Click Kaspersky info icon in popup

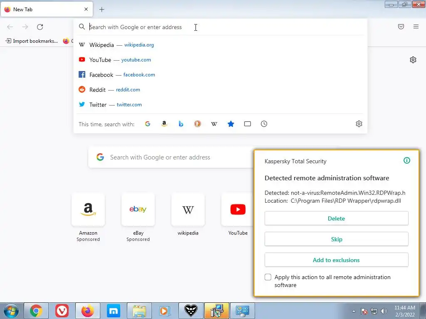point(407,160)
